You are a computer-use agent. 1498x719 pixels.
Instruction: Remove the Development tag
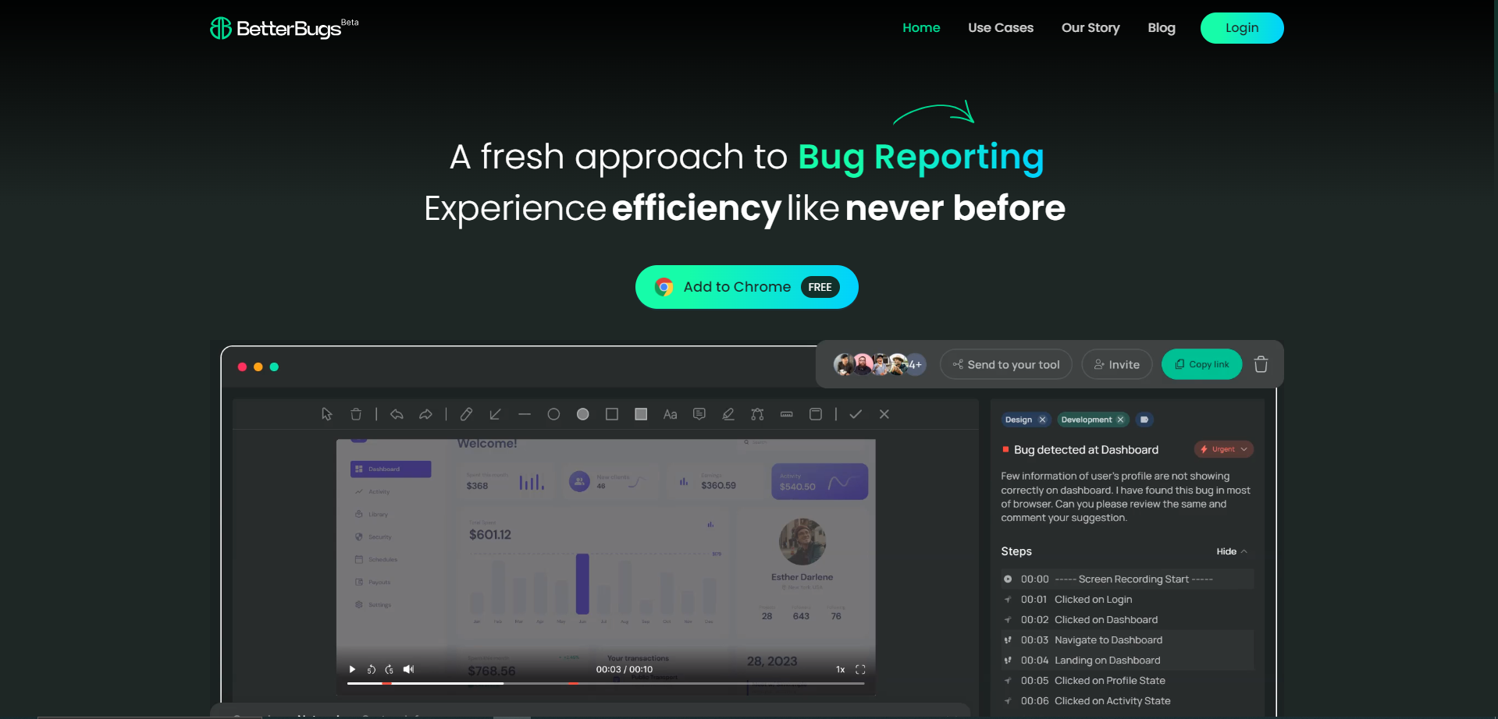(x=1120, y=420)
